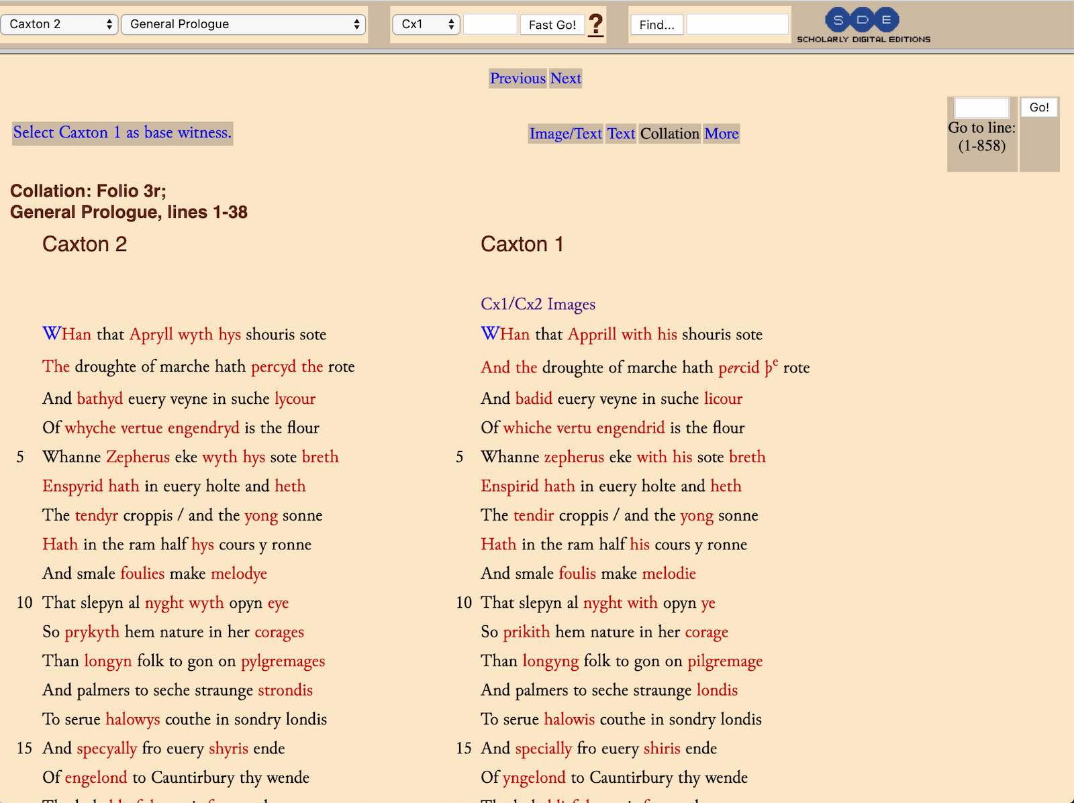
Task: Click the Go to line input box
Action: point(981,108)
